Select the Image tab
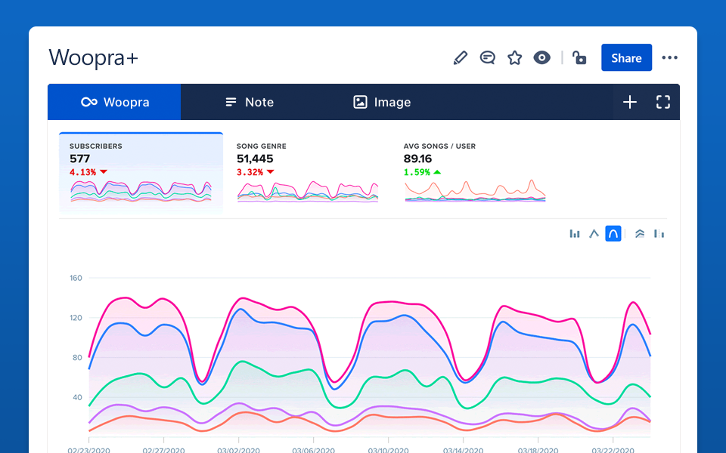The image size is (726, 453). (383, 102)
